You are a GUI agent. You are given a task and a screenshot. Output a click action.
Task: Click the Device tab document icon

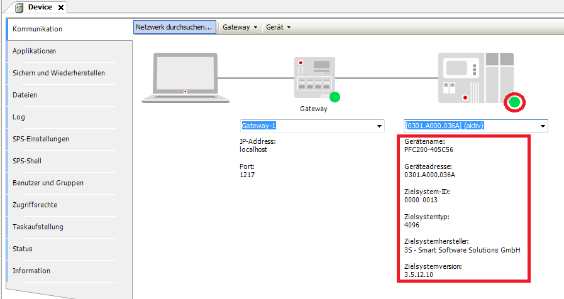point(19,8)
